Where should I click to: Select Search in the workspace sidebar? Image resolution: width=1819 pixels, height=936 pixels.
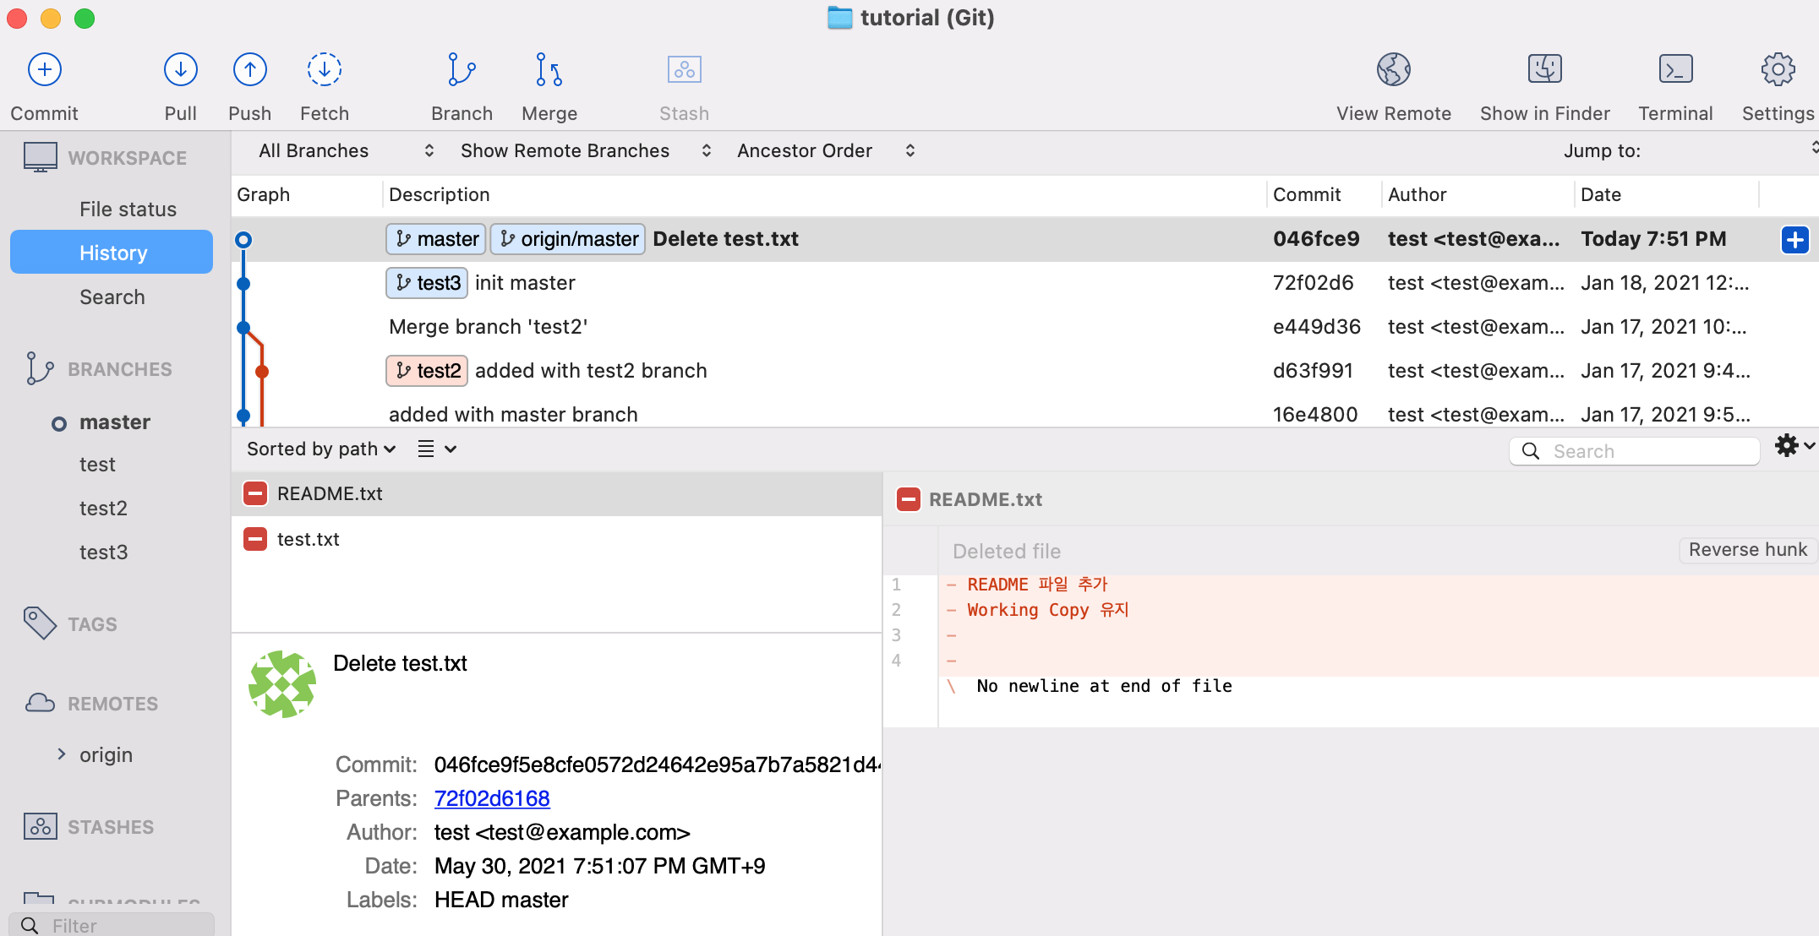(x=112, y=297)
